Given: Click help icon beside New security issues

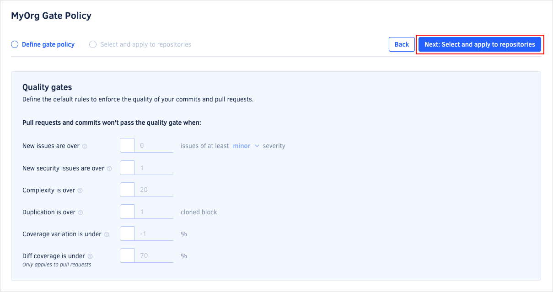Looking at the screenshot, I should tap(109, 169).
